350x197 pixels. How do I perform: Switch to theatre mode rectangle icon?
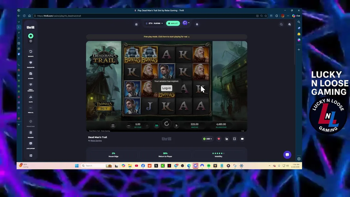[242, 139]
